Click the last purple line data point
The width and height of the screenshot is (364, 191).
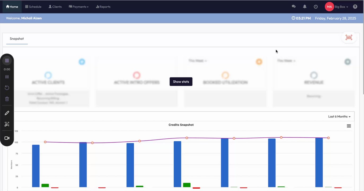tap(328, 138)
